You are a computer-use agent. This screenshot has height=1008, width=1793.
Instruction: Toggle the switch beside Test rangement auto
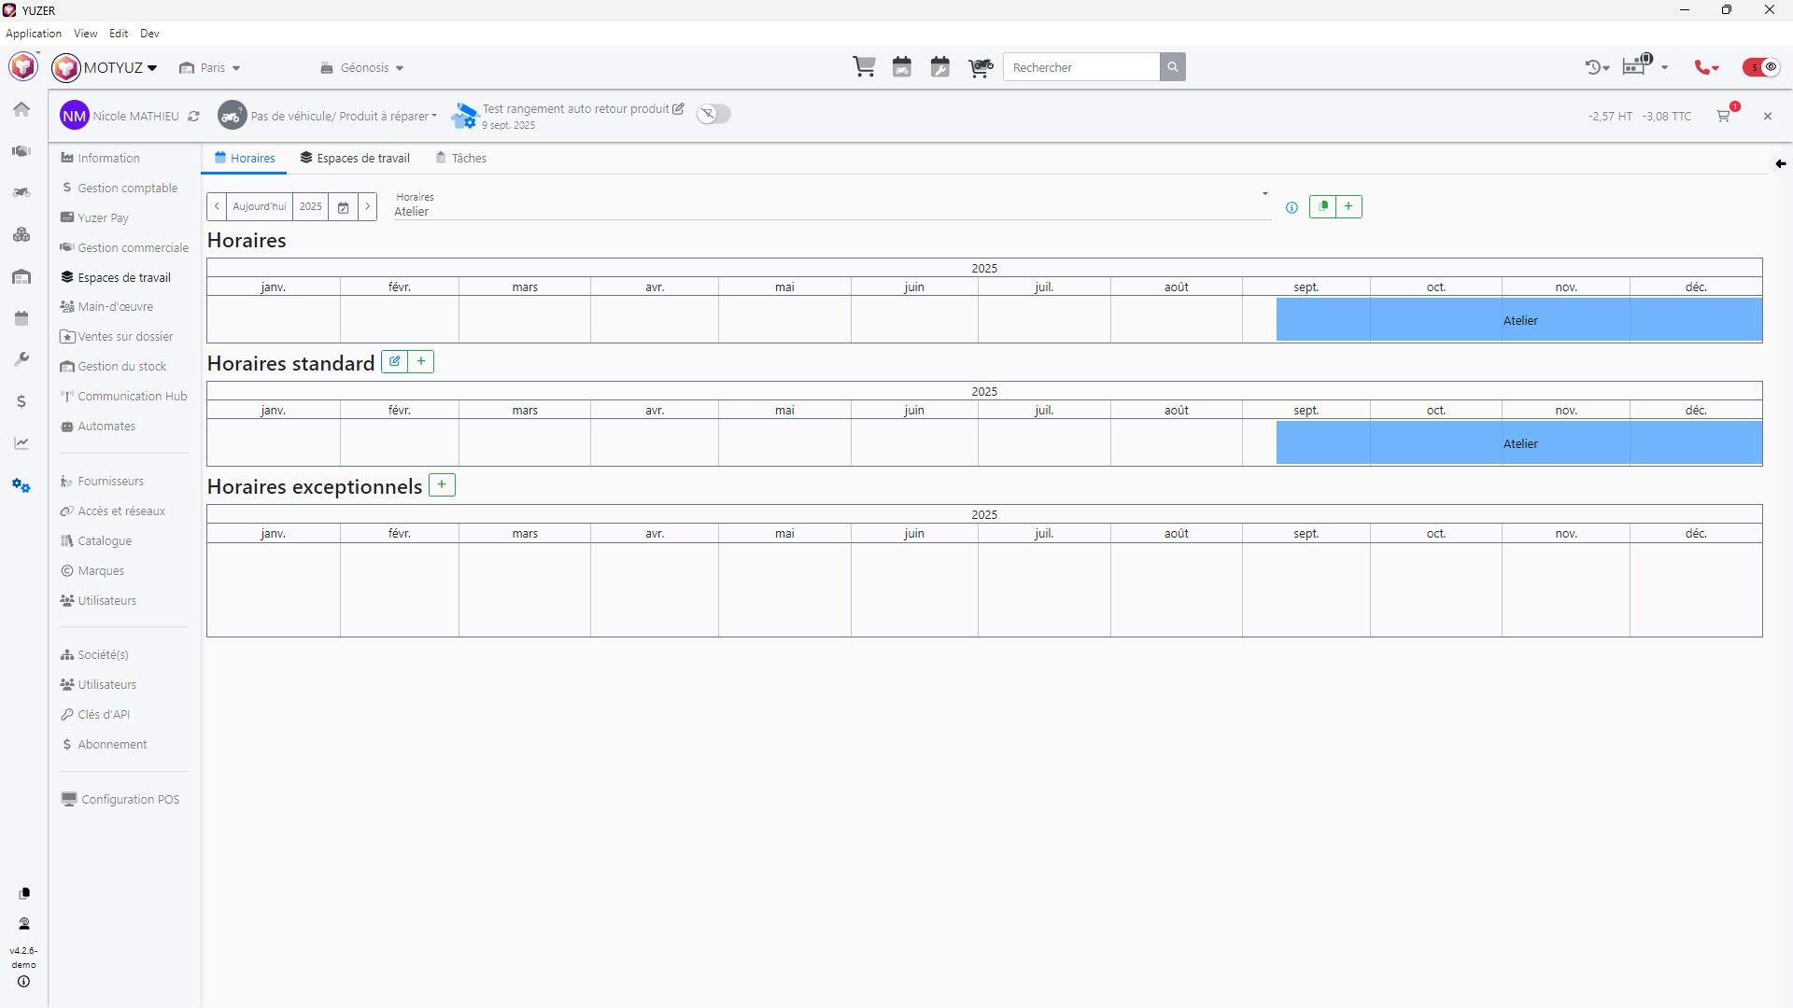[x=713, y=114]
